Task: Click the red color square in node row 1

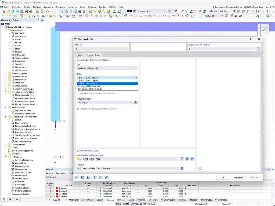Action: [57, 188]
